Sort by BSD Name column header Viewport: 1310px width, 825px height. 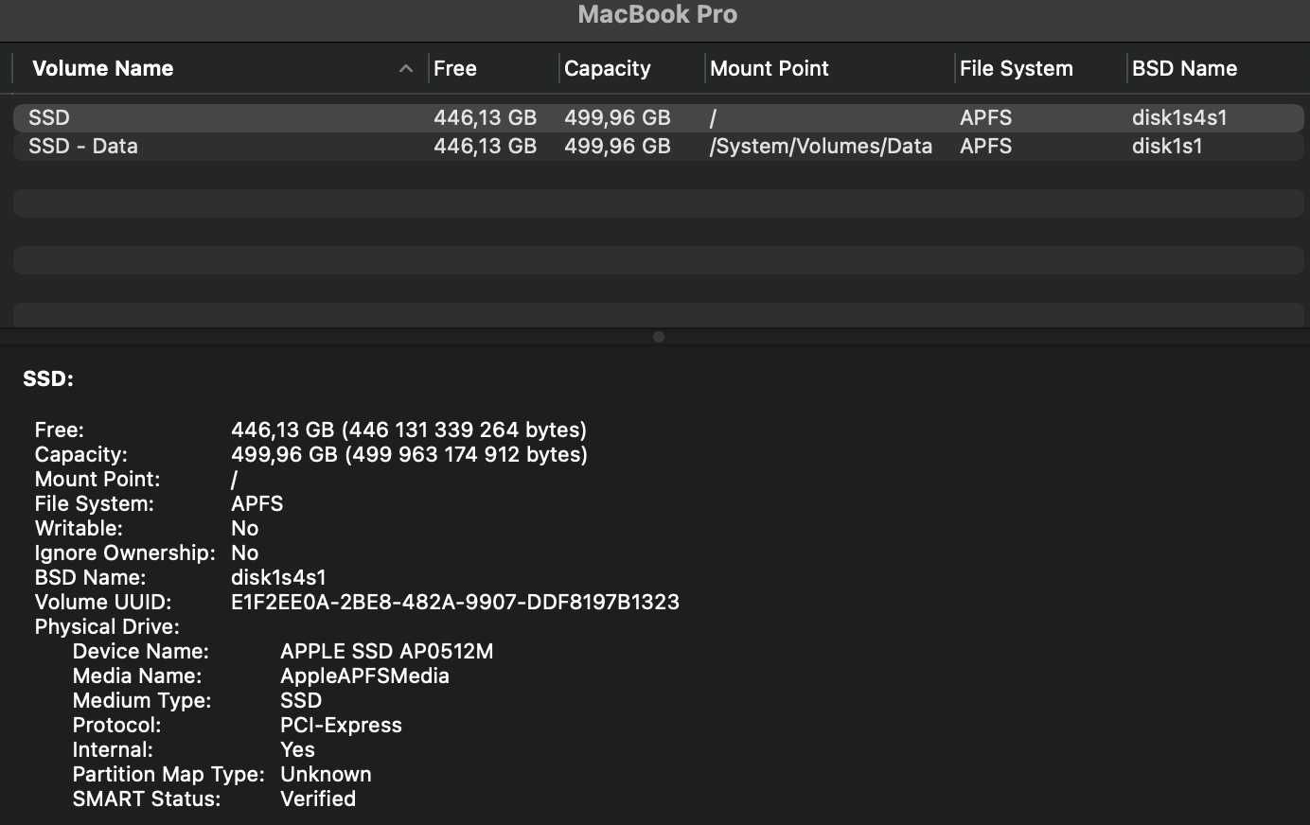click(x=1185, y=68)
